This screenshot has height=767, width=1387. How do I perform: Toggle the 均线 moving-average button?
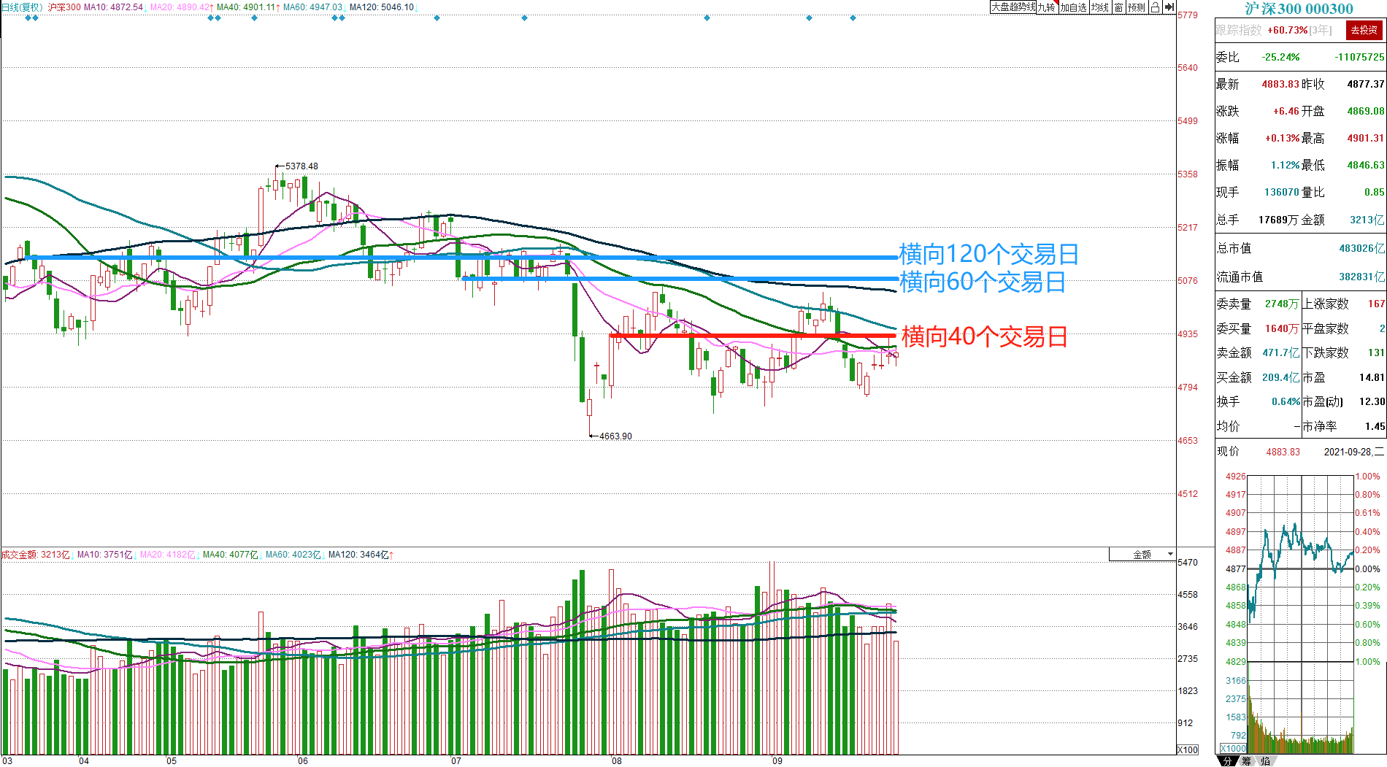pyautogui.click(x=1100, y=7)
